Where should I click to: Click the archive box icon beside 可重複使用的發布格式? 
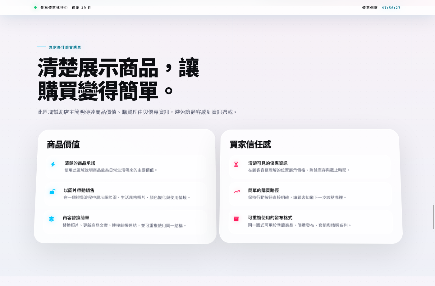(236, 219)
